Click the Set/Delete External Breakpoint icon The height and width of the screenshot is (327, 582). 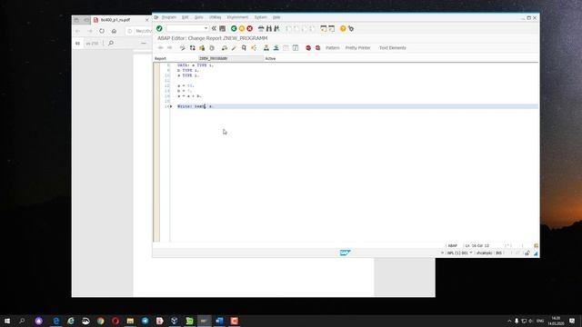pos(317,48)
